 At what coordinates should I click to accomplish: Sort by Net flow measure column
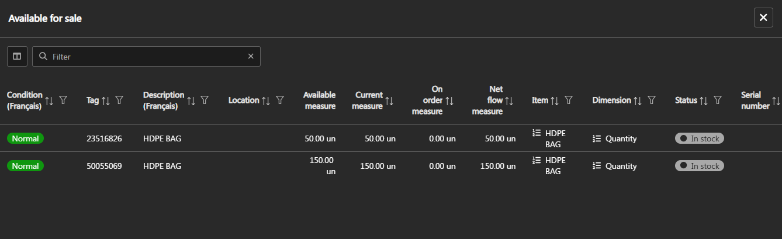coord(509,101)
